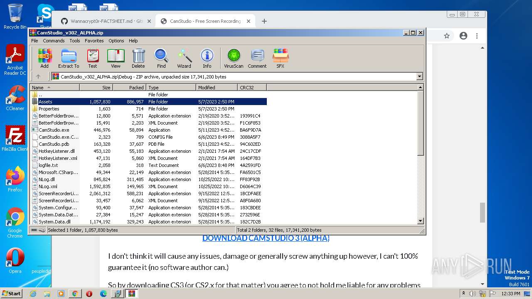Select the parent '..' folder row
This screenshot has height=299, width=532.
(x=149, y=95)
